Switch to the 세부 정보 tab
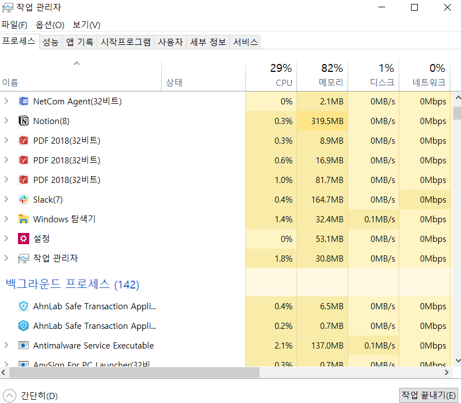Image resolution: width=461 pixels, height=403 pixels. (208, 42)
